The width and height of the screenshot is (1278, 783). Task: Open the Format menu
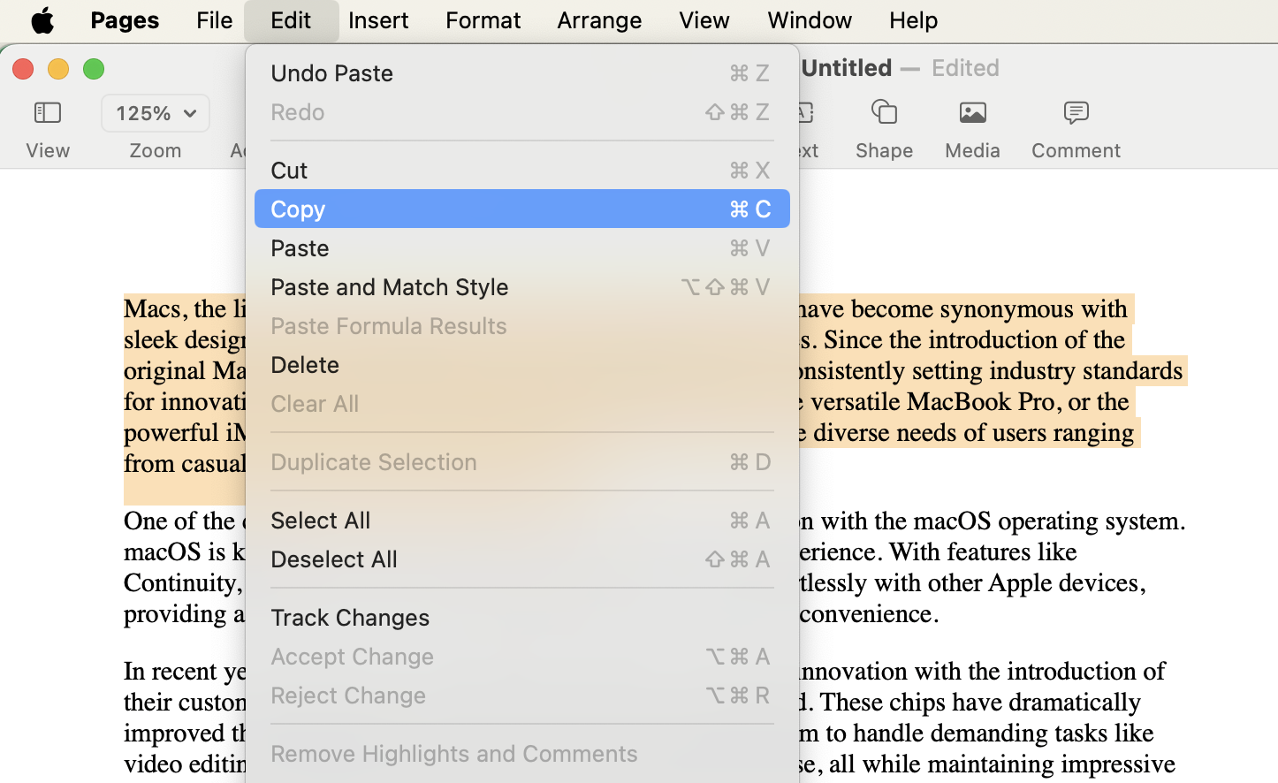[483, 19]
